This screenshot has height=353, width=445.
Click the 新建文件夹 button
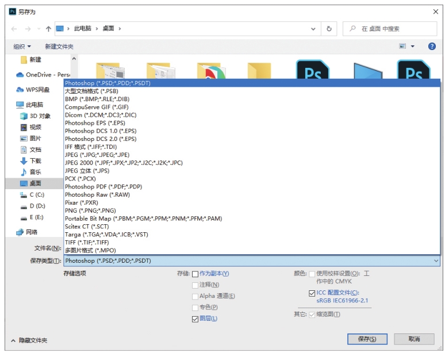click(x=59, y=46)
